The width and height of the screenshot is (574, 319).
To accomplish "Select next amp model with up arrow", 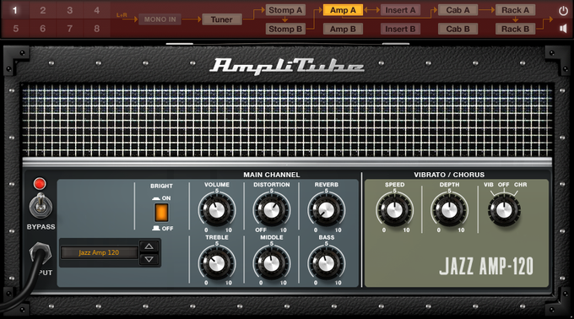I will pos(149,246).
